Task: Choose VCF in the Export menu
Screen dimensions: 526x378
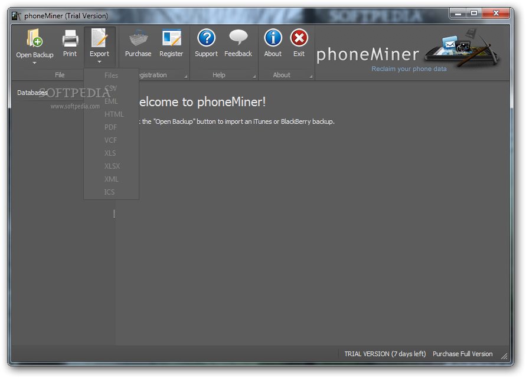Action: [x=111, y=140]
